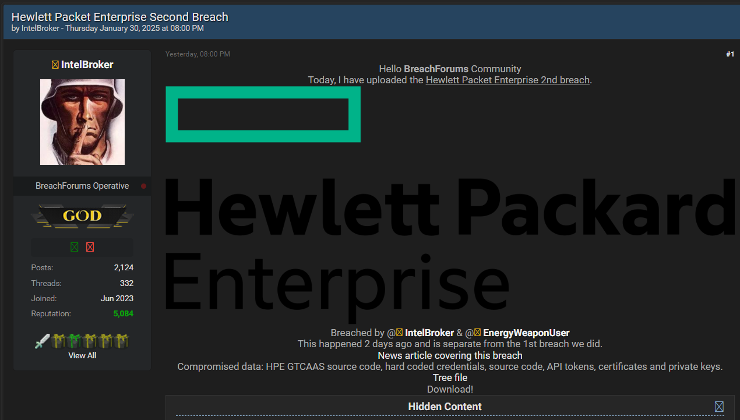740x420 pixels.
Task: Click the BreachForums Operative user title
Action: (82, 186)
